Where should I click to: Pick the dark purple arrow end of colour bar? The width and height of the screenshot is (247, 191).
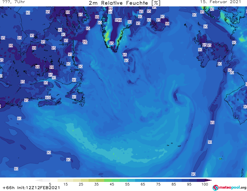pyautogui.click(x=208, y=180)
